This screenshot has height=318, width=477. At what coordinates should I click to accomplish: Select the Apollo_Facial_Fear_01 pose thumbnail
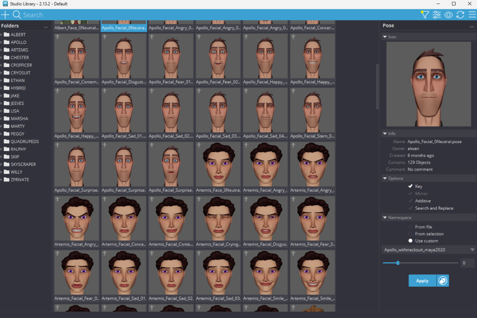171,56
